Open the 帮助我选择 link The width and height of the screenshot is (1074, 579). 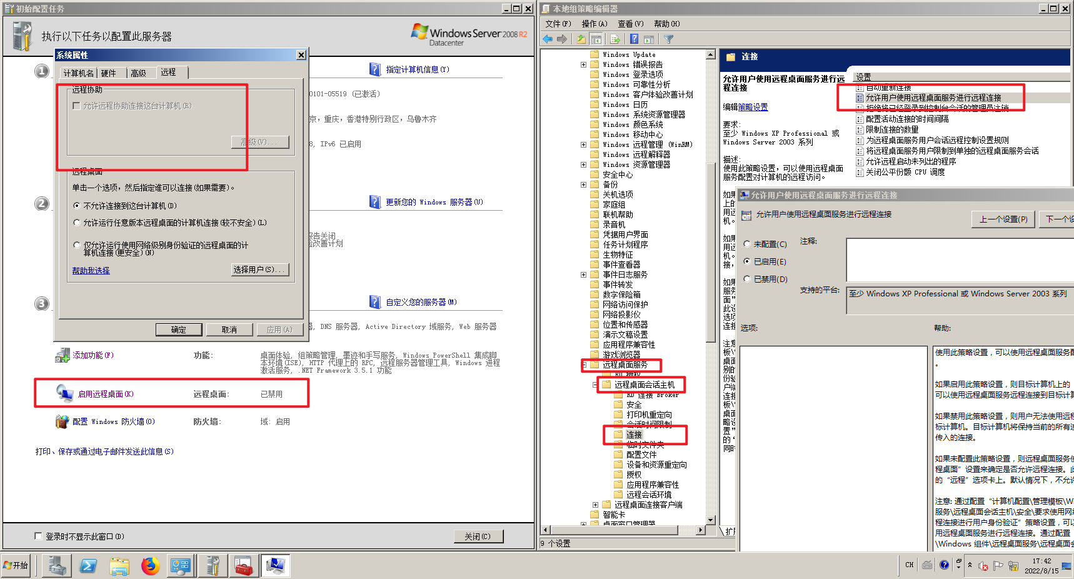click(x=91, y=271)
